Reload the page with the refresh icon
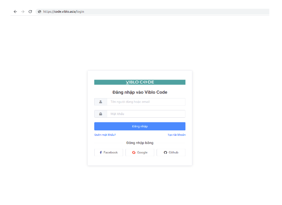 pyautogui.click(x=30, y=12)
